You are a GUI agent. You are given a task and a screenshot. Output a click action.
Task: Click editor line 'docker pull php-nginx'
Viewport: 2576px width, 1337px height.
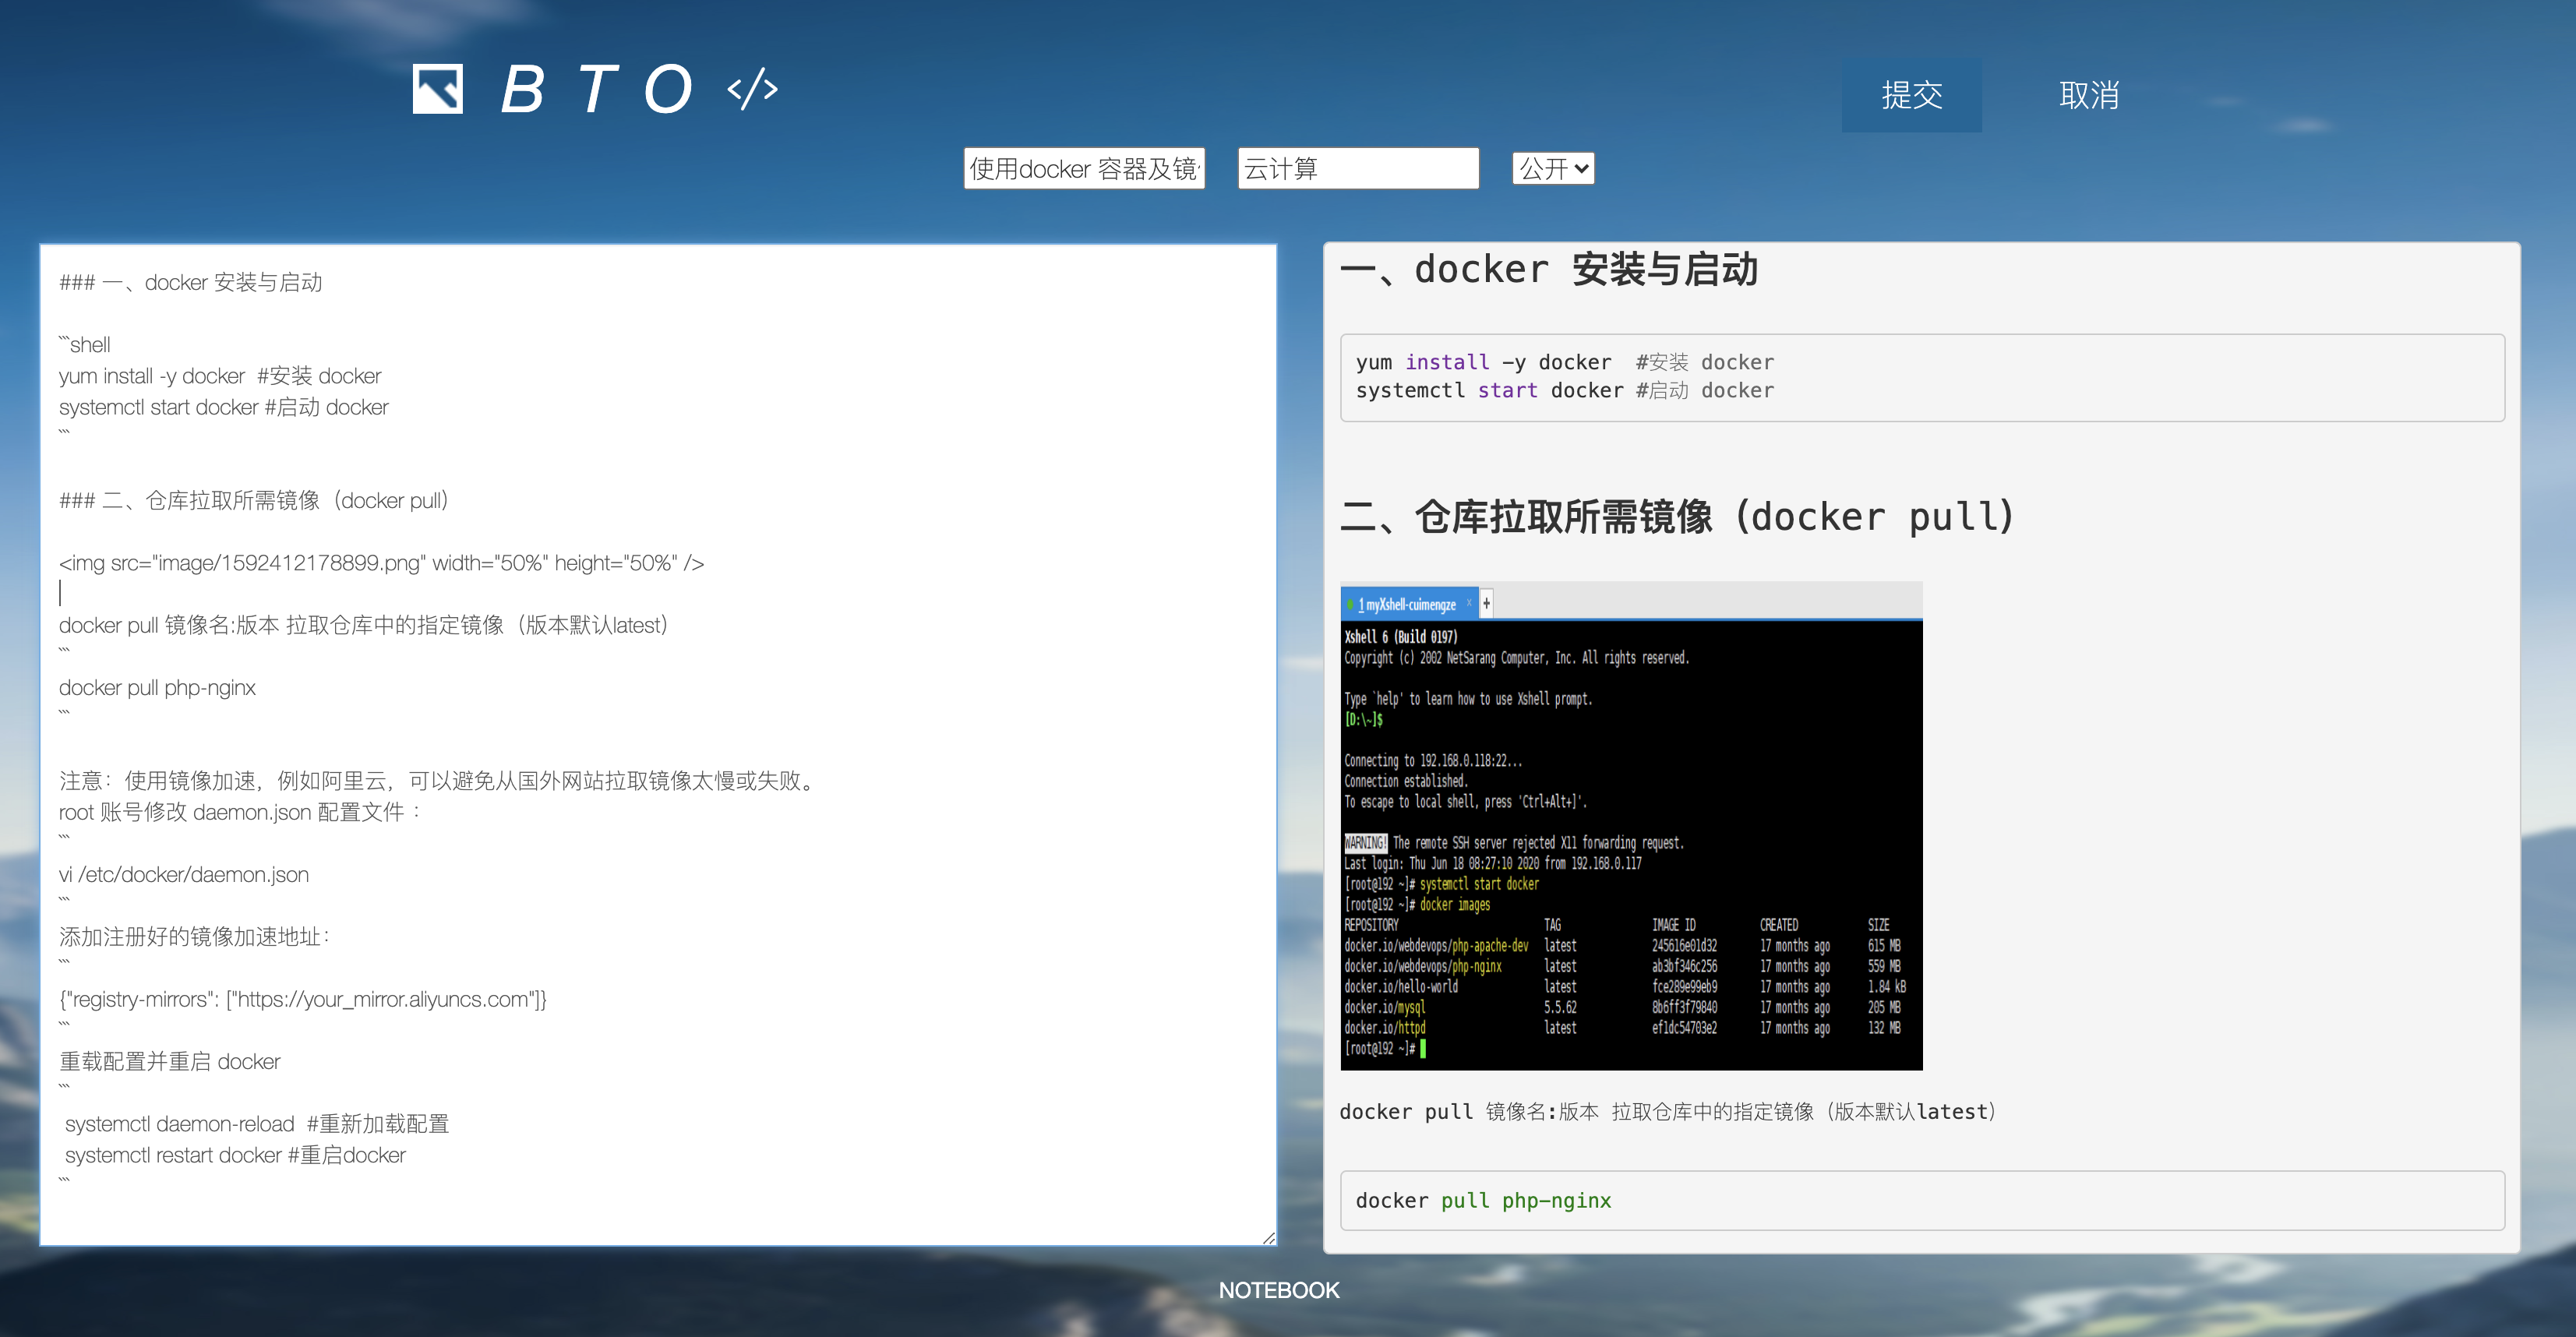point(157,688)
